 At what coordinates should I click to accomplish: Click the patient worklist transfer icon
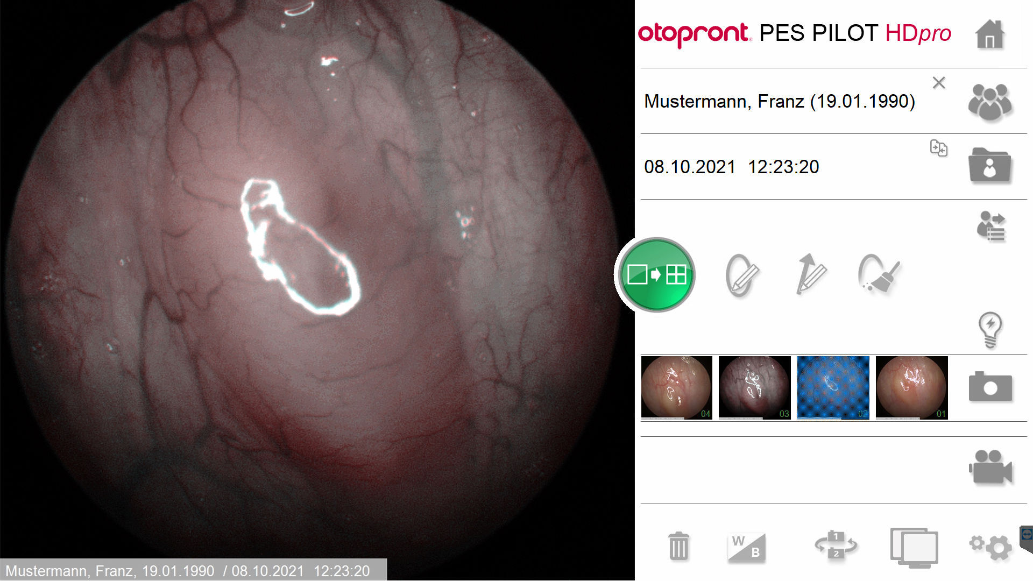click(991, 226)
